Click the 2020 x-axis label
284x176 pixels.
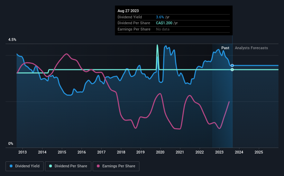point(160,152)
